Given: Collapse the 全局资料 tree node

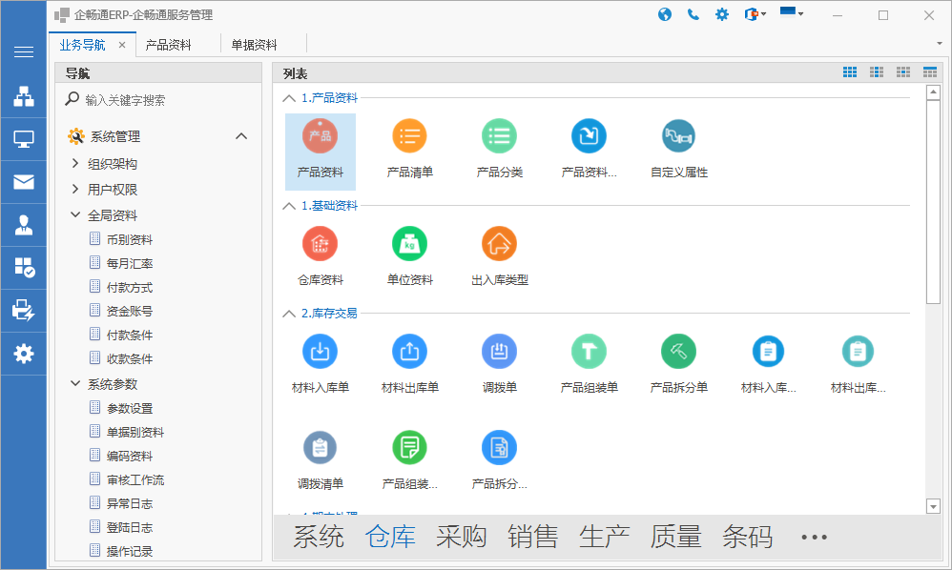Looking at the screenshot, I should (75, 214).
